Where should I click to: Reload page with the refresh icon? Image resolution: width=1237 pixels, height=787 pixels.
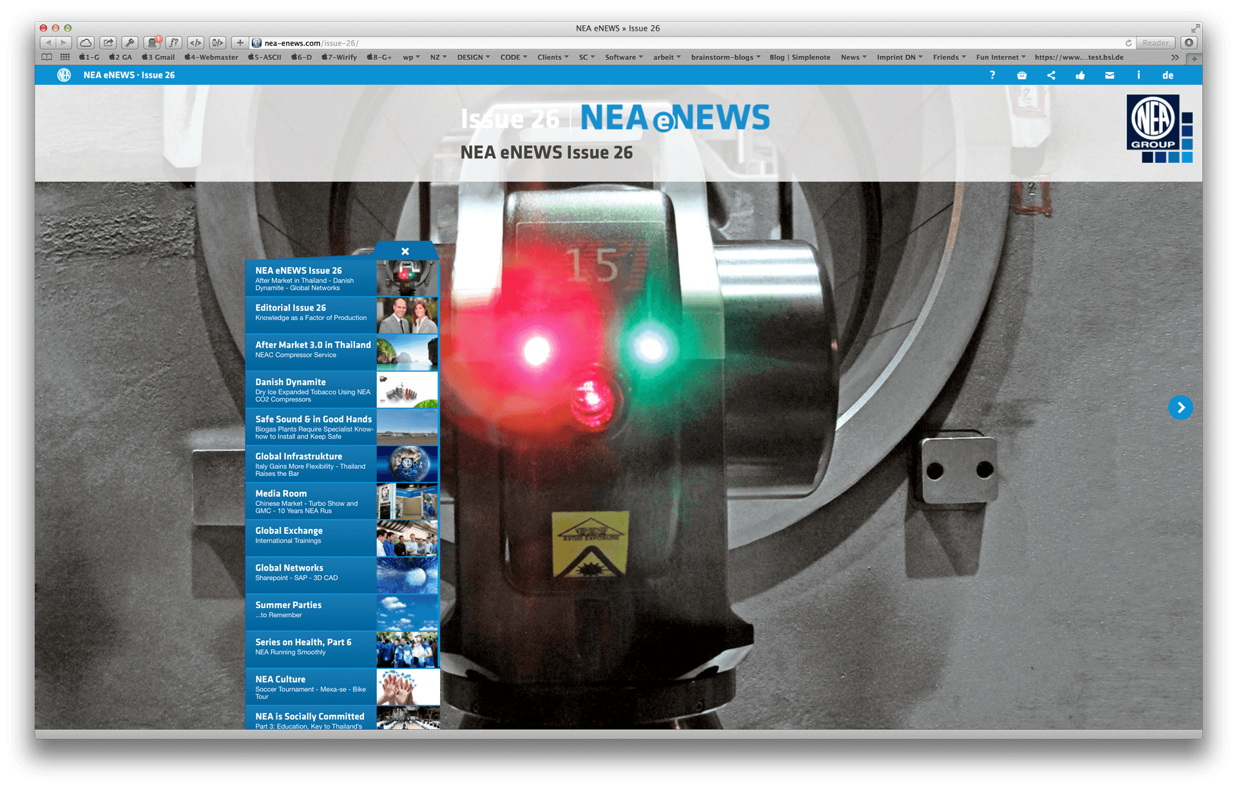1128,43
